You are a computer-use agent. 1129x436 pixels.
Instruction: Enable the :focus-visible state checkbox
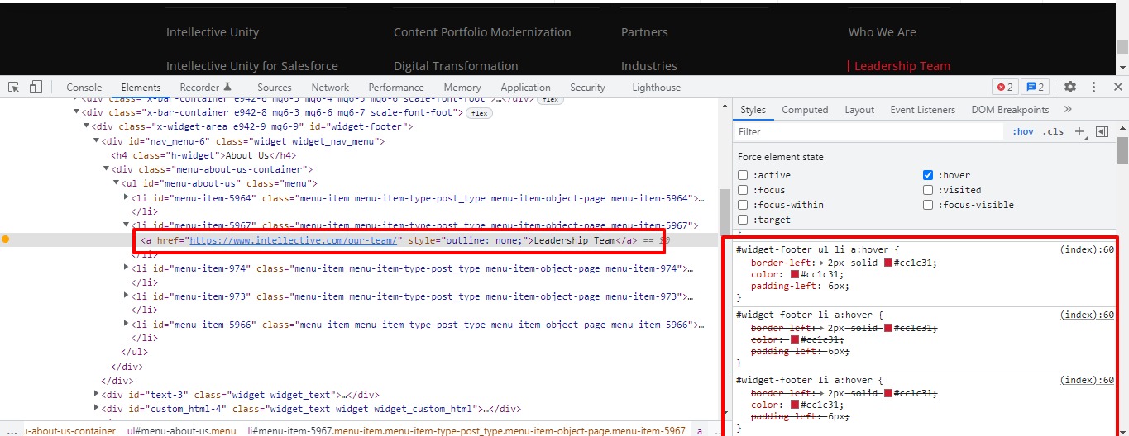[928, 205]
